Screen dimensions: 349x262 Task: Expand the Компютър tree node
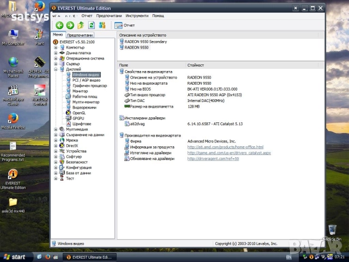tap(56, 47)
